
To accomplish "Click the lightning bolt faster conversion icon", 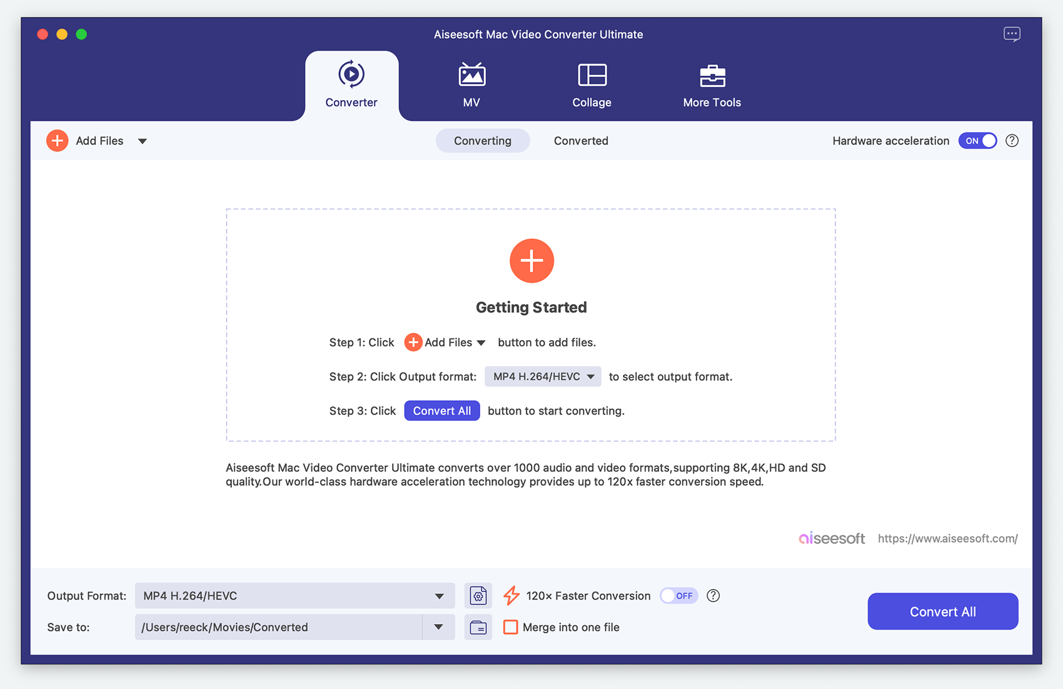I will point(511,596).
